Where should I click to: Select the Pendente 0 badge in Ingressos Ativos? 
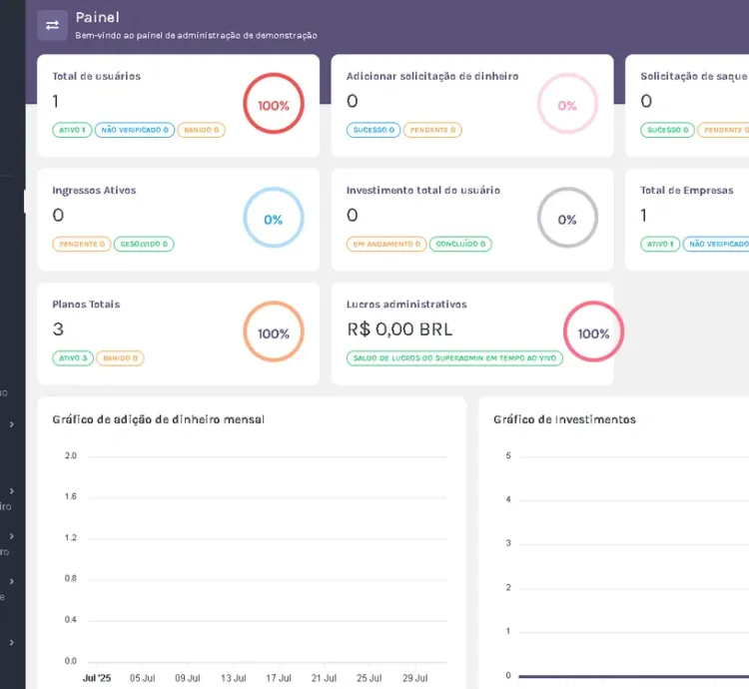click(80, 244)
